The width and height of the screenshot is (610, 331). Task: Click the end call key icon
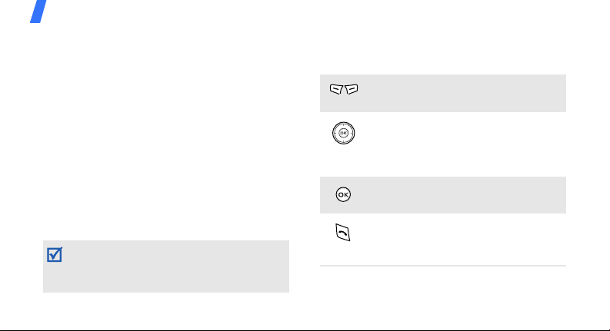pos(343,233)
